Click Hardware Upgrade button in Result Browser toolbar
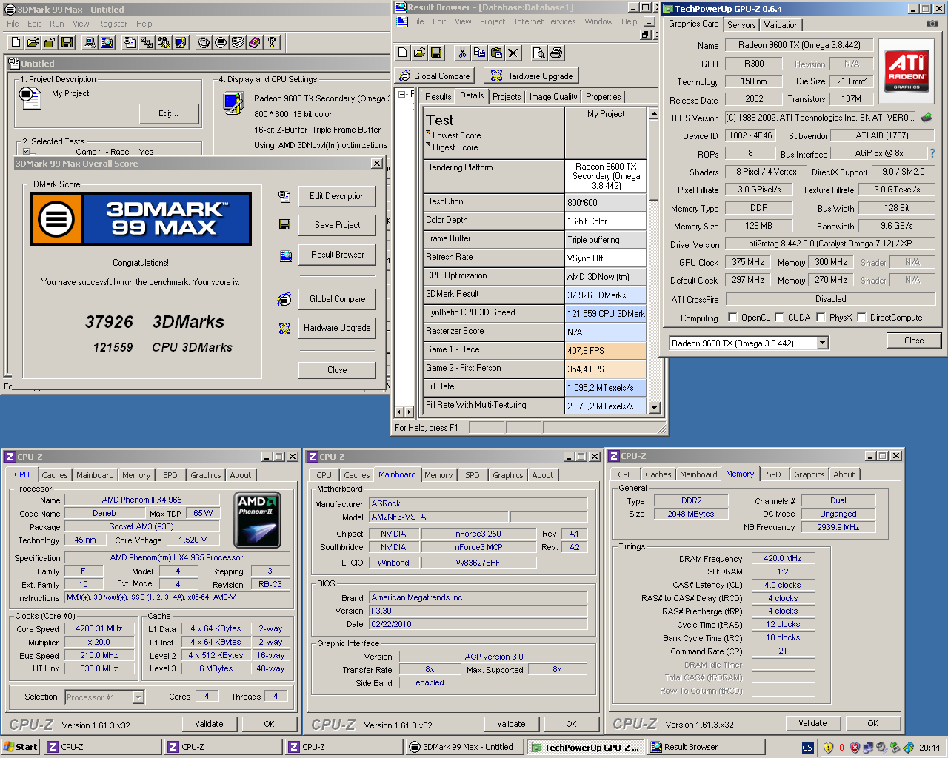The width and height of the screenshot is (948, 758). (531, 76)
